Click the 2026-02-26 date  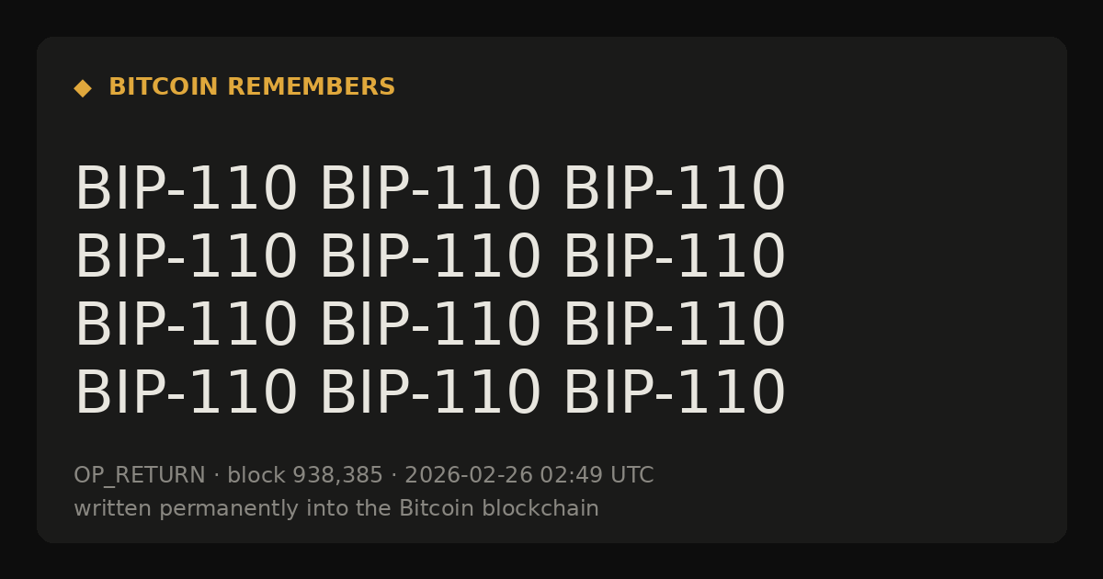pyautogui.click(x=468, y=476)
